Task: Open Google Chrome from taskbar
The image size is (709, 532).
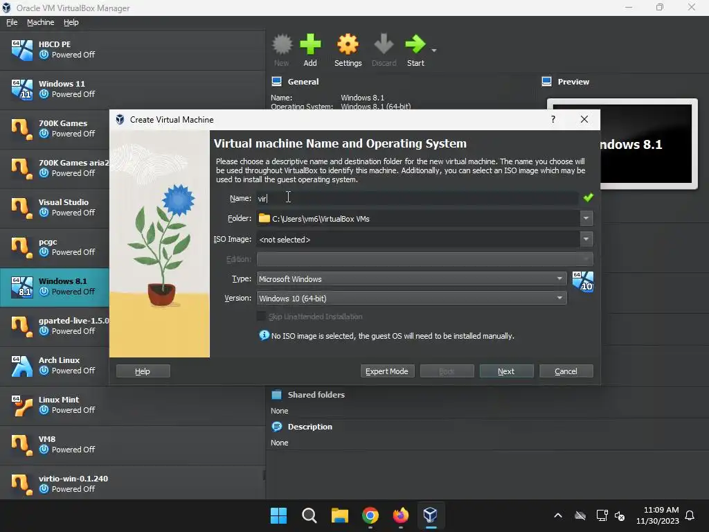Action: point(370,515)
